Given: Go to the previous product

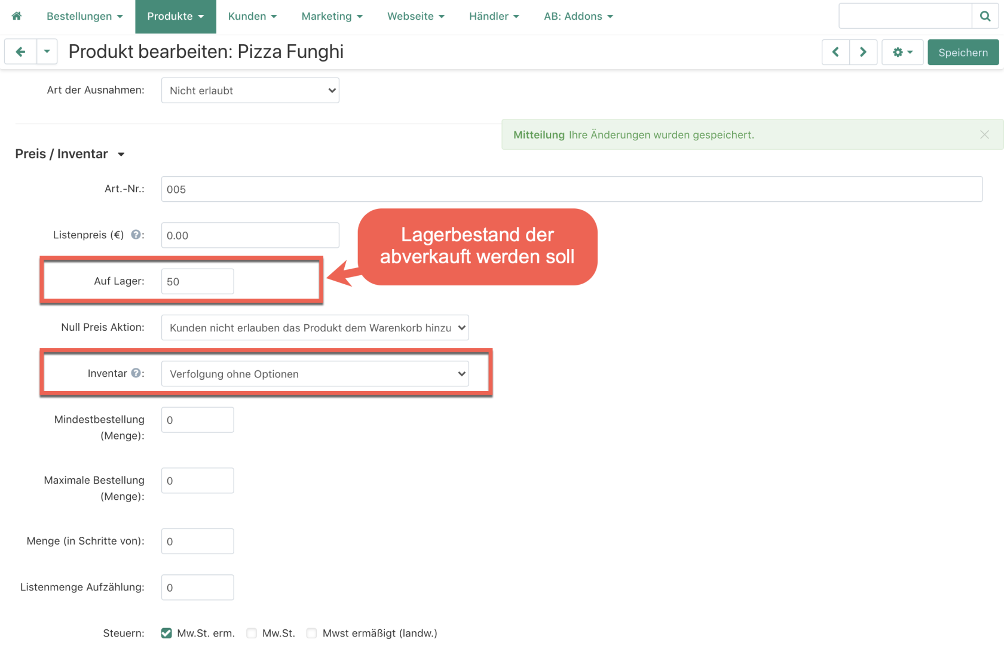Looking at the screenshot, I should pos(835,53).
